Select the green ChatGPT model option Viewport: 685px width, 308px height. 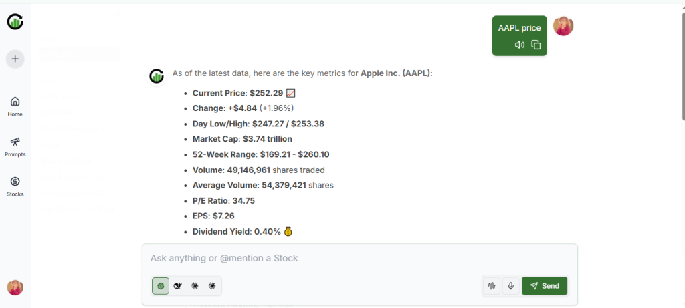click(x=161, y=286)
